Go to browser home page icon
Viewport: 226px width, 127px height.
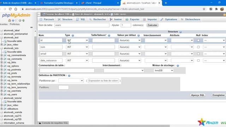pos(16,9)
